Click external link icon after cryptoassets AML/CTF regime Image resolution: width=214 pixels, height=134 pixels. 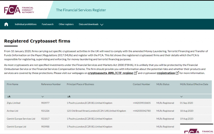[x=135, y=73]
